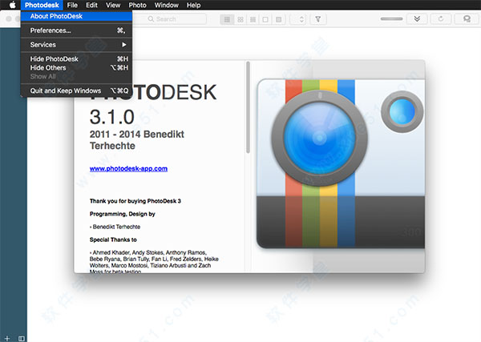Choose Hide PhotoDesk
The height and width of the screenshot is (342, 481).
tap(77, 58)
